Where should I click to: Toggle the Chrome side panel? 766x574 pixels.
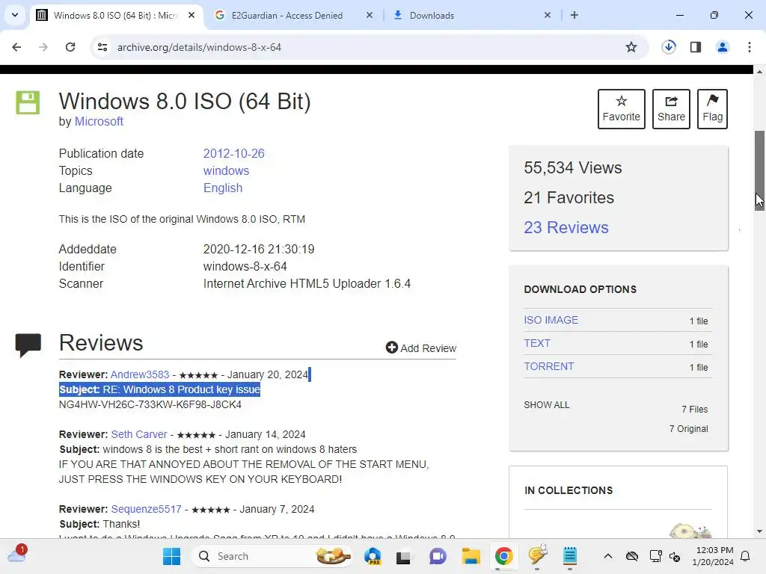click(x=696, y=47)
